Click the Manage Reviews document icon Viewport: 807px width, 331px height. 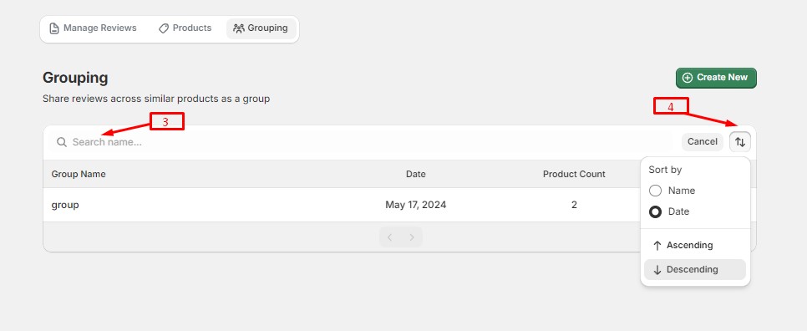(x=54, y=28)
